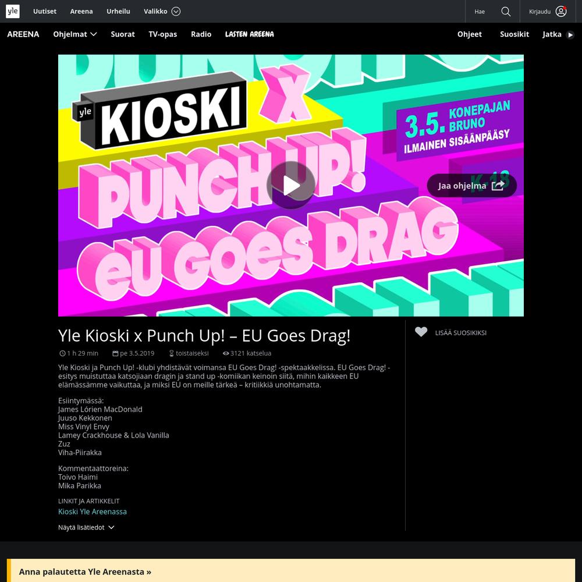The height and width of the screenshot is (582, 582).
Task: Click commentator name 'Mika Parikka'
Action: pos(79,485)
